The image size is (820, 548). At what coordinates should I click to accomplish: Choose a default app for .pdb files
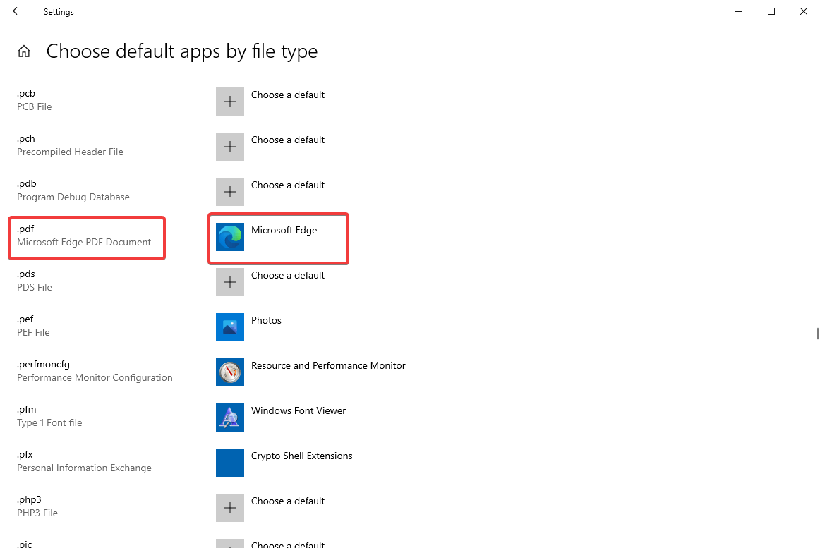(230, 192)
